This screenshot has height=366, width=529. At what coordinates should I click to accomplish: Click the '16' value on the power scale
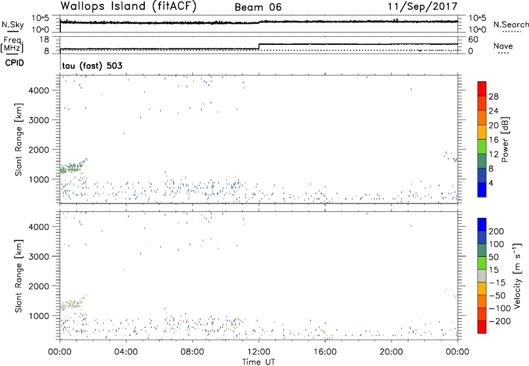click(493, 140)
